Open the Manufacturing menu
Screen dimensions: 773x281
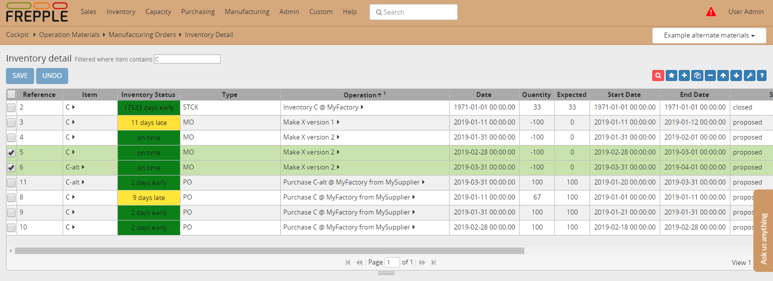pos(247,11)
